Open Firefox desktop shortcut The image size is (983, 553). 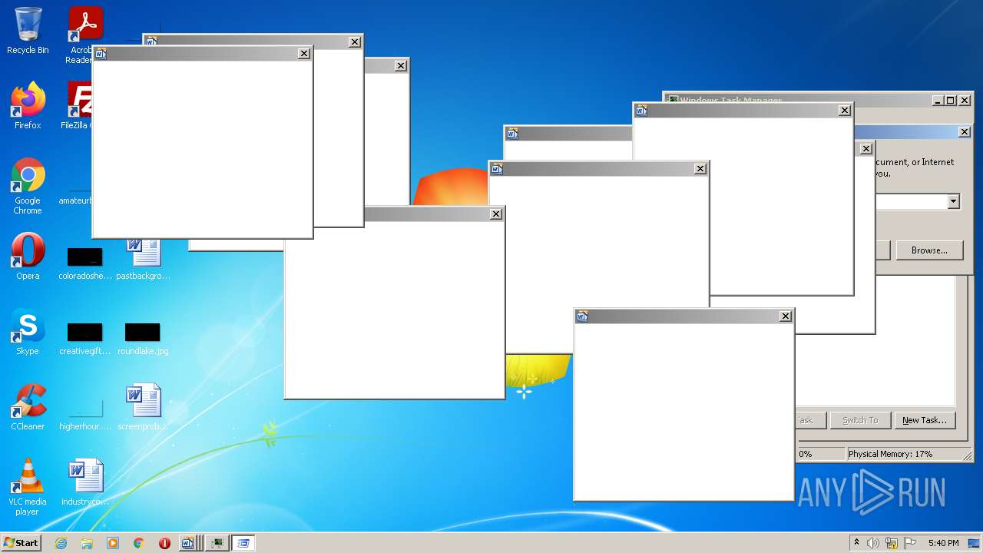point(28,106)
